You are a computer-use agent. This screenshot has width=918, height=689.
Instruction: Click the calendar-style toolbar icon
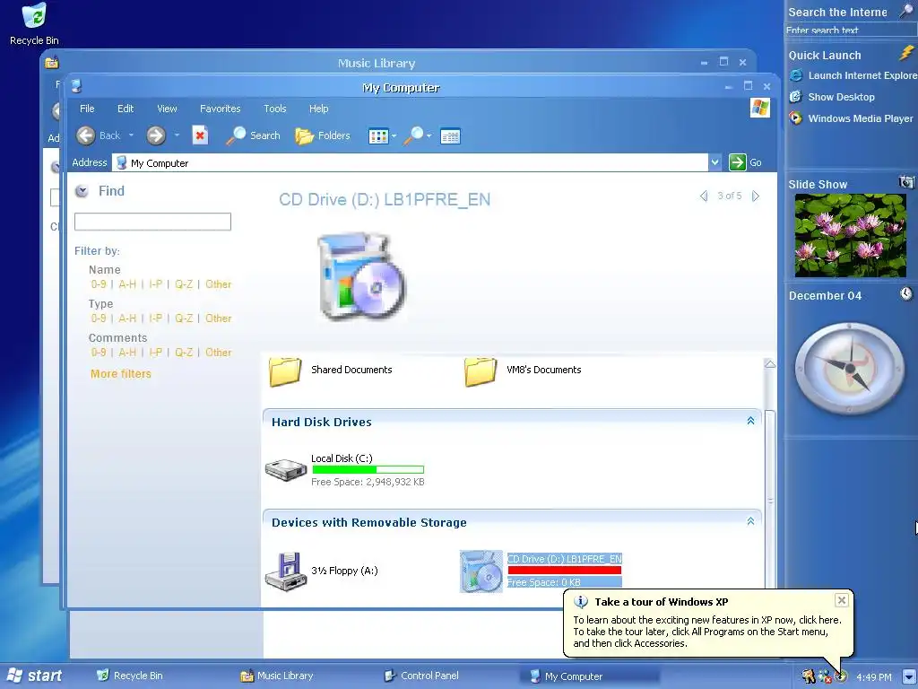(450, 136)
